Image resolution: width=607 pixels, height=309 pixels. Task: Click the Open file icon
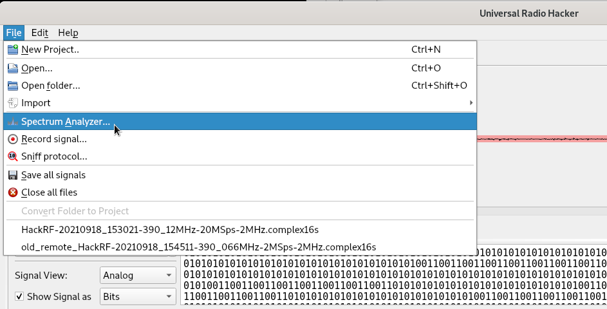[x=13, y=68]
